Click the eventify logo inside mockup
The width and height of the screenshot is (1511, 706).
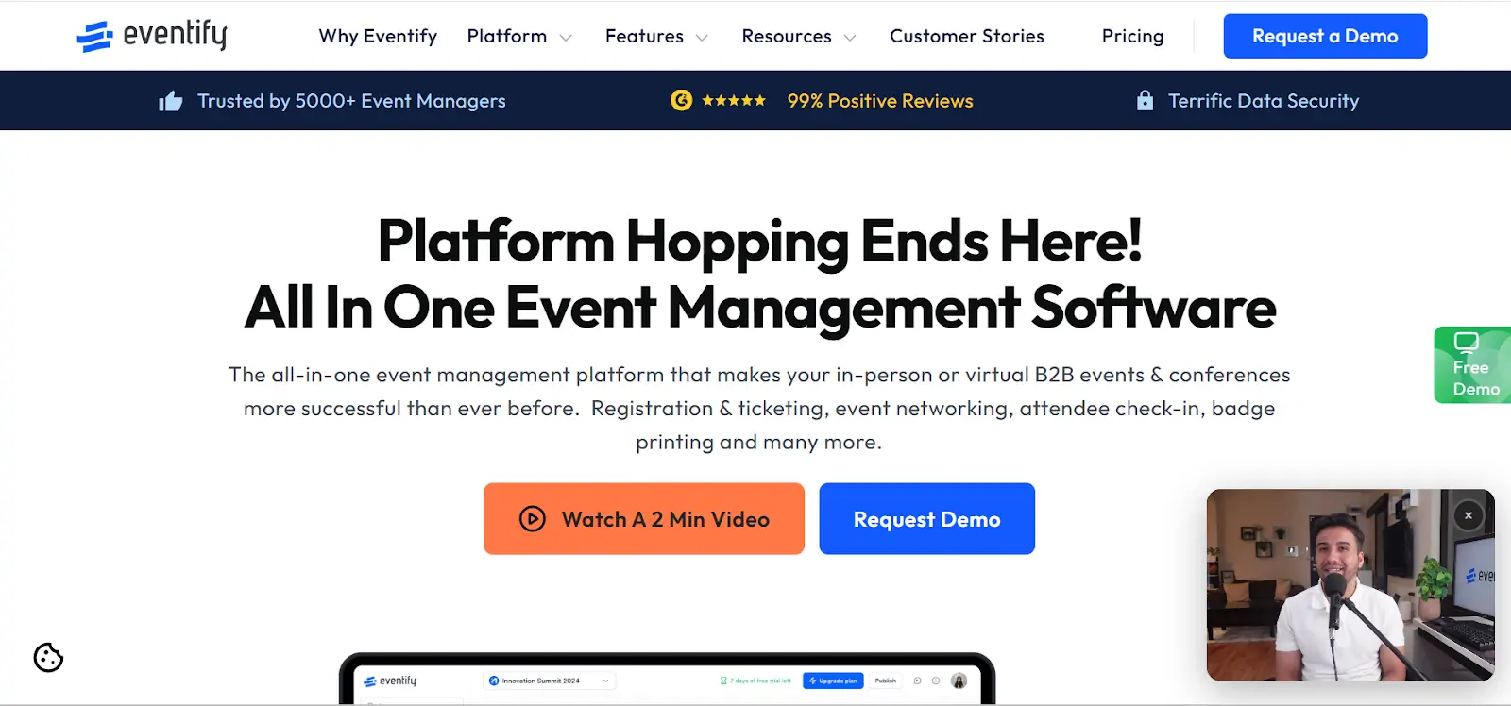[390, 681]
